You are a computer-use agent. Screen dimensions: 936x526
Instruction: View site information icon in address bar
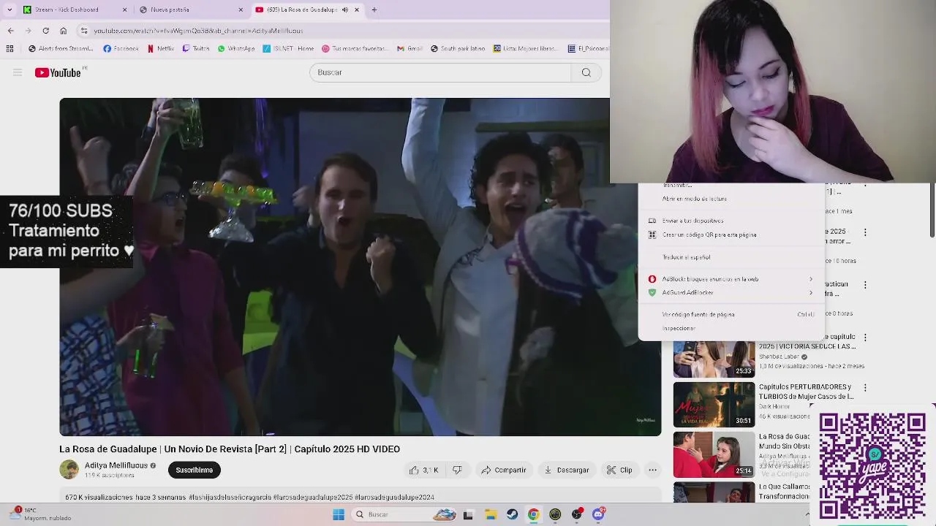click(x=84, y=31)
